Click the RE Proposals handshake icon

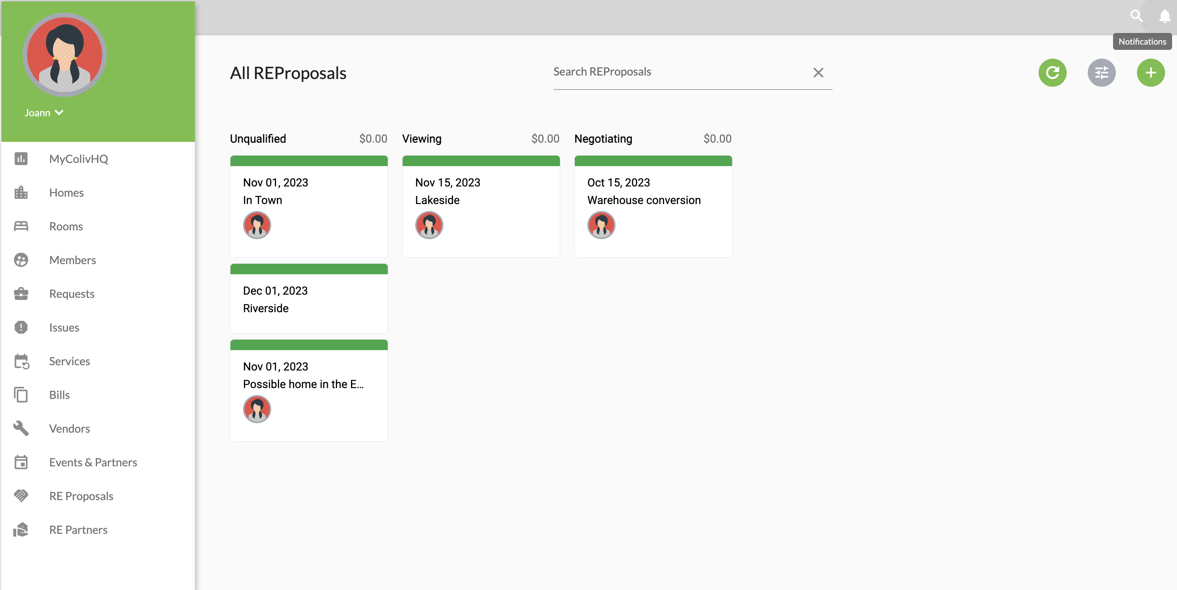(21, 496)
